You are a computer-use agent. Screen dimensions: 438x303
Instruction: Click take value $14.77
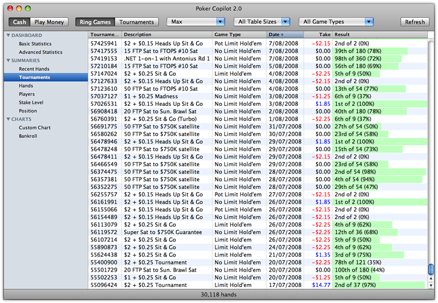(321, 285)
